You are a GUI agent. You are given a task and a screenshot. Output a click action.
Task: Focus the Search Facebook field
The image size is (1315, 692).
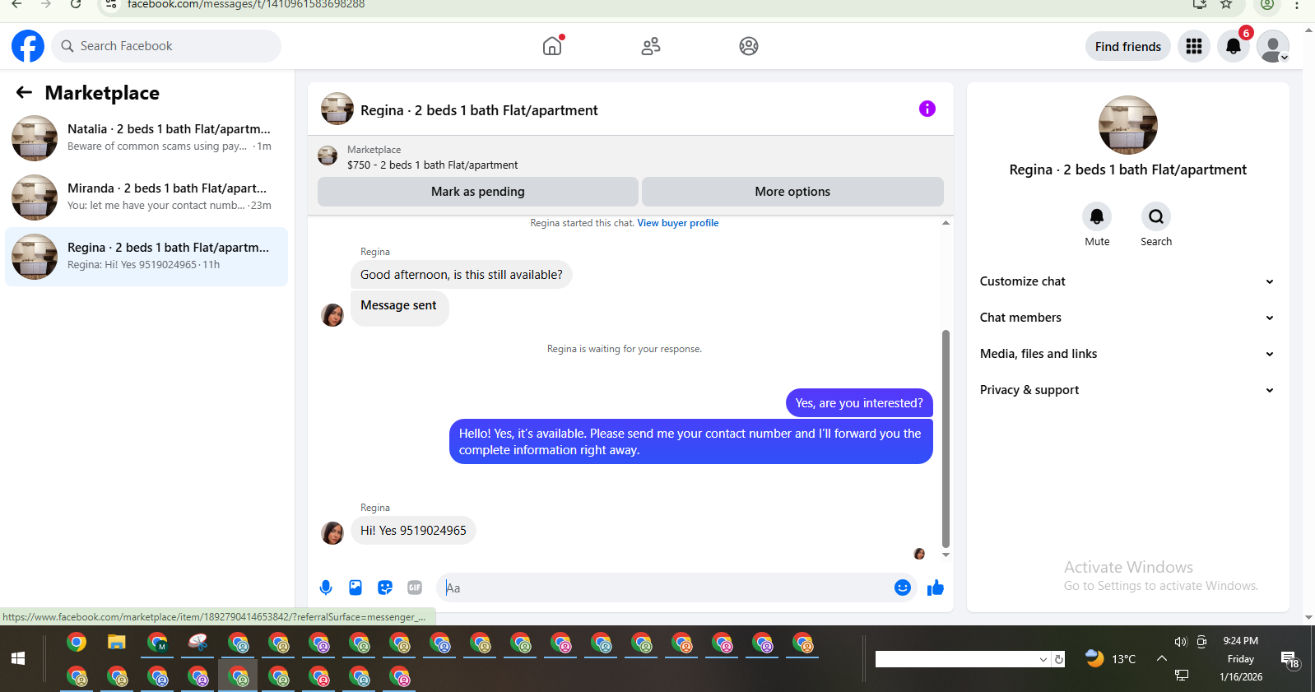tap(166, 46)
